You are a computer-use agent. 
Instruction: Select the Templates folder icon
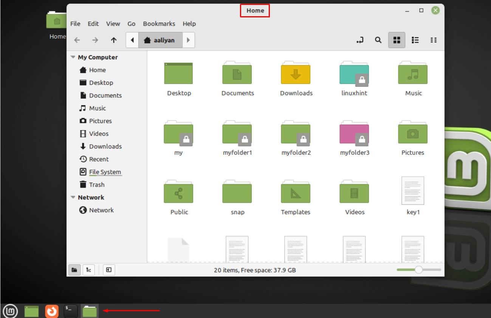click(296, 192)
